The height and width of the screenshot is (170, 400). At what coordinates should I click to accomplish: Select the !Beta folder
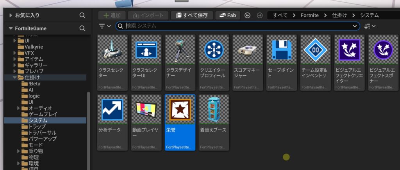pyautogui.click(x=34, y=84)
